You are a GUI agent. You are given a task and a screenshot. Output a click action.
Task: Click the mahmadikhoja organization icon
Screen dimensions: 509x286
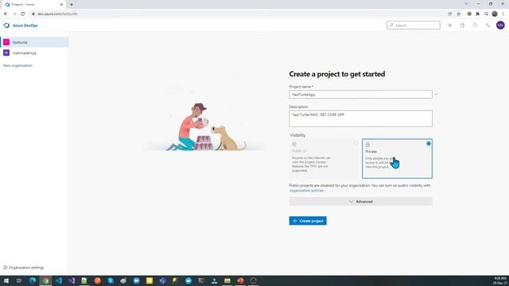[6, 53]
